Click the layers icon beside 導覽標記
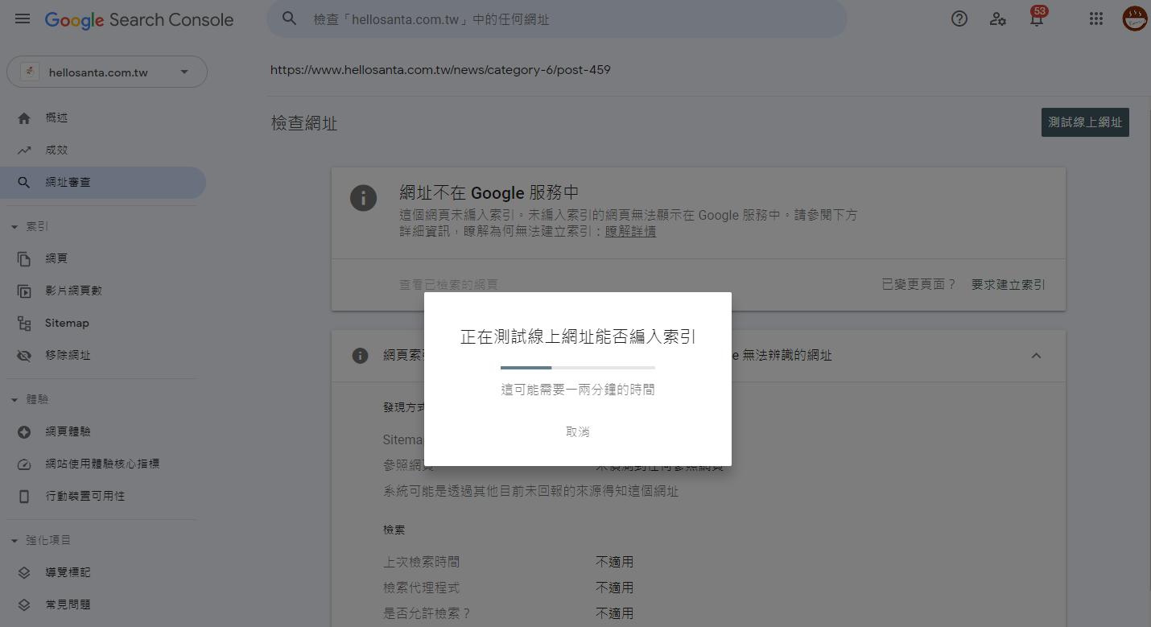 click(24, 573)
